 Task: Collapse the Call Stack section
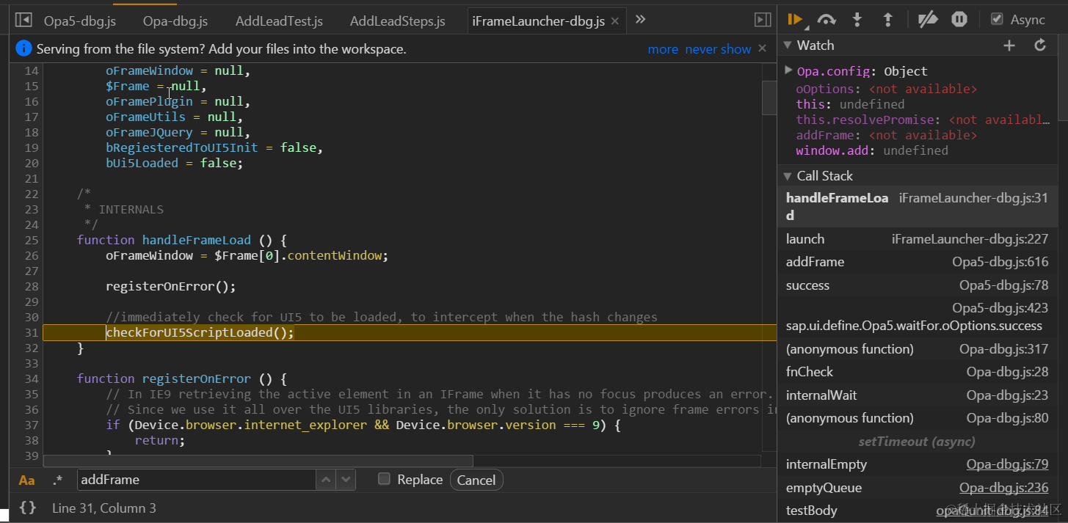click(x=788, y=176)
